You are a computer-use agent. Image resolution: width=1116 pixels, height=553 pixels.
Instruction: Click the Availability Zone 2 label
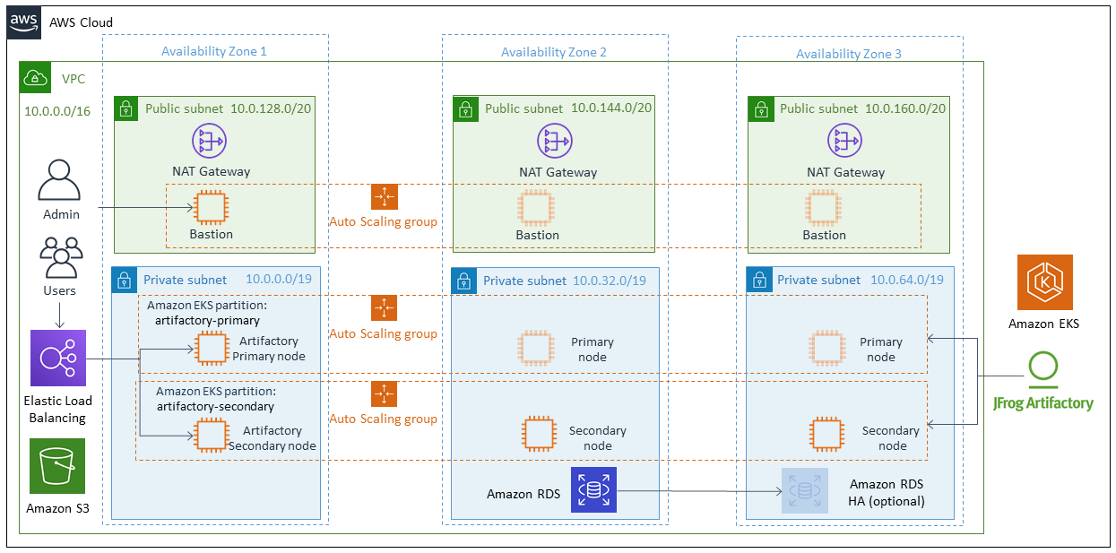coord(553,52)
